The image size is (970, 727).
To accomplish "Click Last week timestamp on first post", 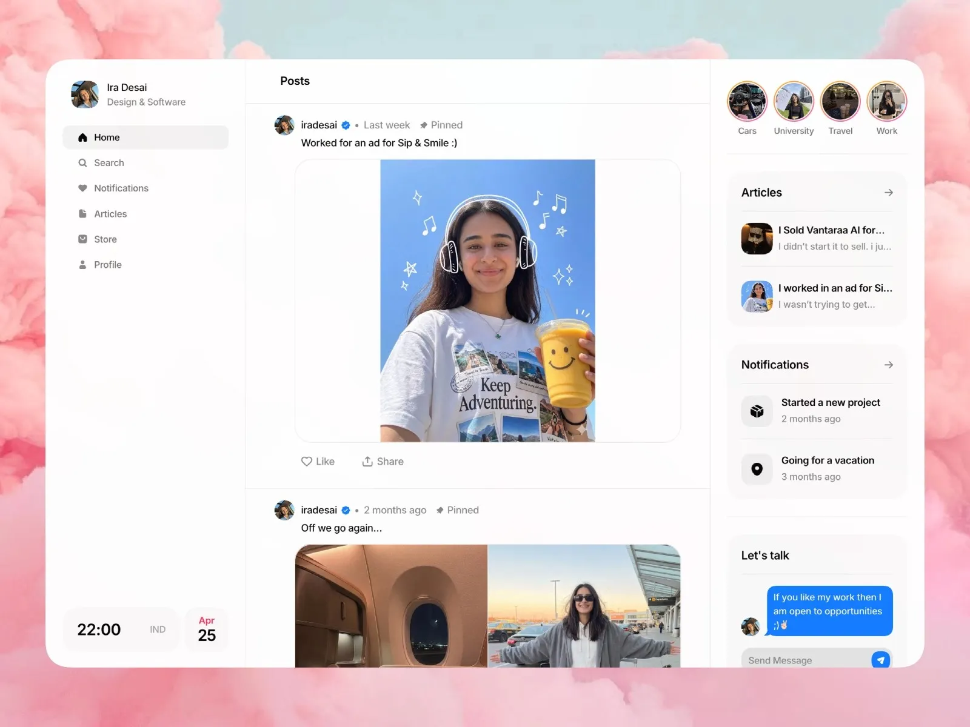I will (x=387, y=125).
